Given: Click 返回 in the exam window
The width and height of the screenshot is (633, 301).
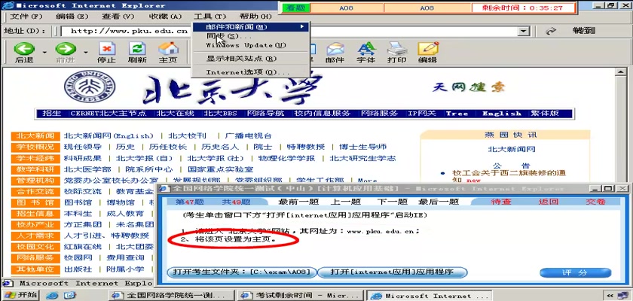Looking at the screenshot, I should click(x=549, y=202).
